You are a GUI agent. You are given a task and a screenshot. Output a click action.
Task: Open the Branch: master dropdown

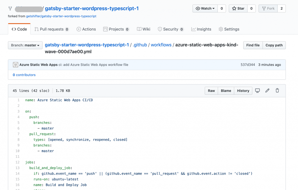pos(25,45)
